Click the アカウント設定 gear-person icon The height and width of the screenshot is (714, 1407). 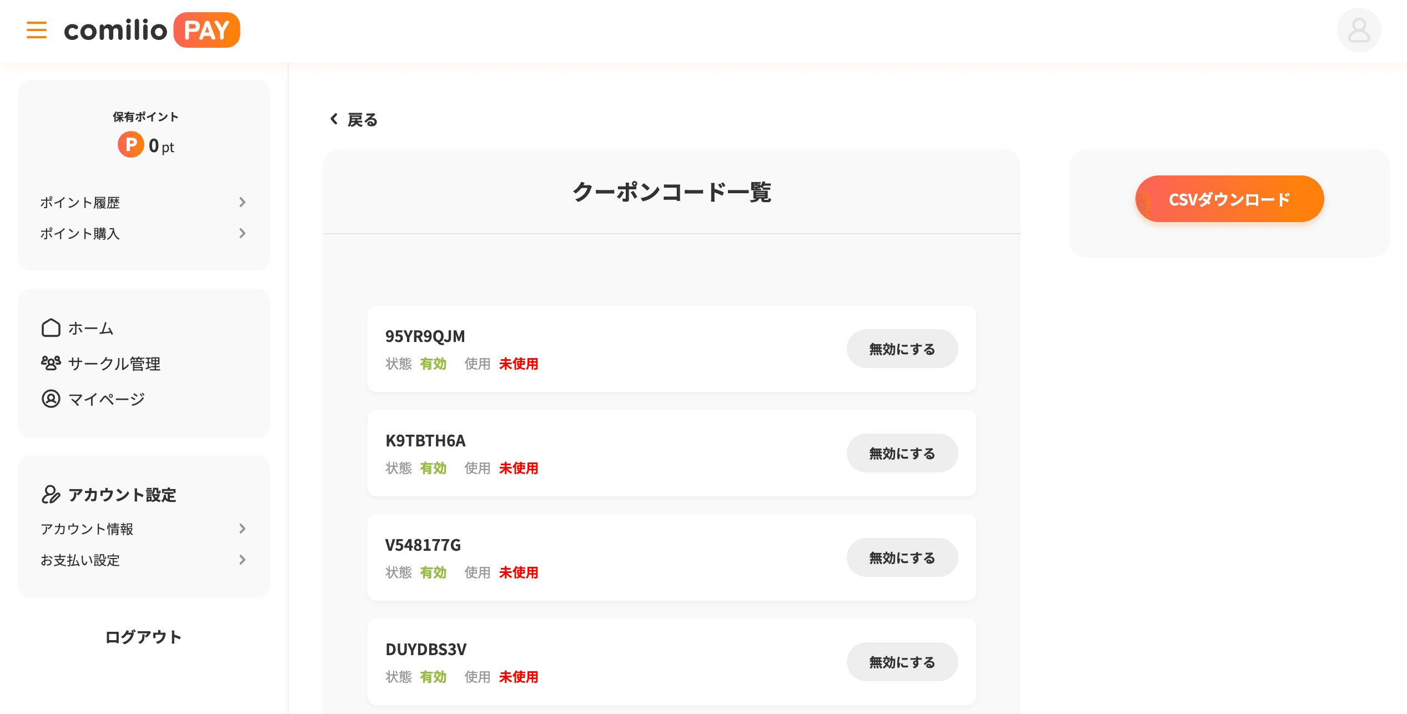pos(51,494)
